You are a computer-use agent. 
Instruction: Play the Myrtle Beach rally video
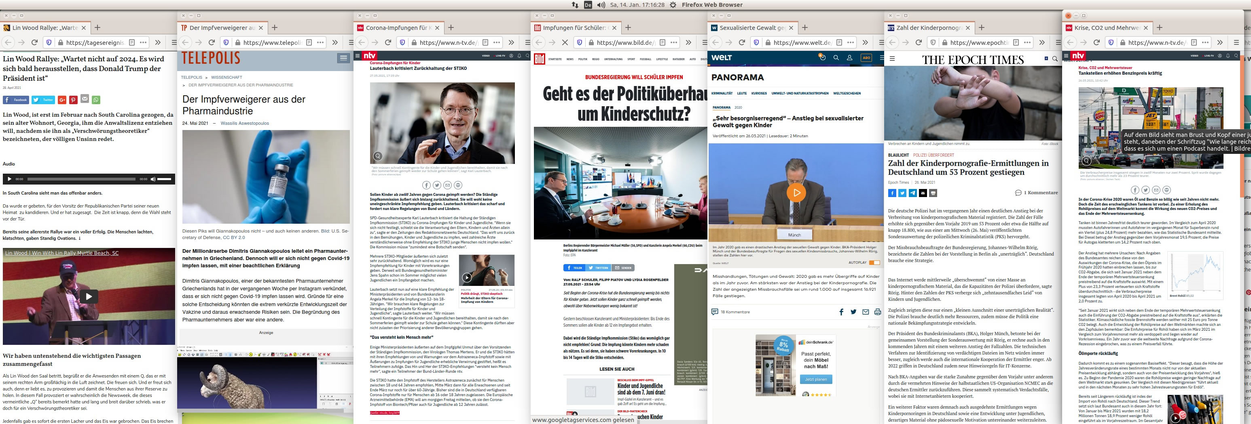[x=89, y=296]
